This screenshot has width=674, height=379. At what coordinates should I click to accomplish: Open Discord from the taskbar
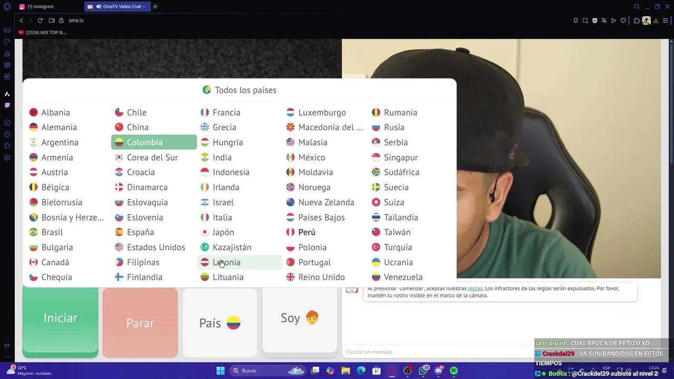(439, 371)
